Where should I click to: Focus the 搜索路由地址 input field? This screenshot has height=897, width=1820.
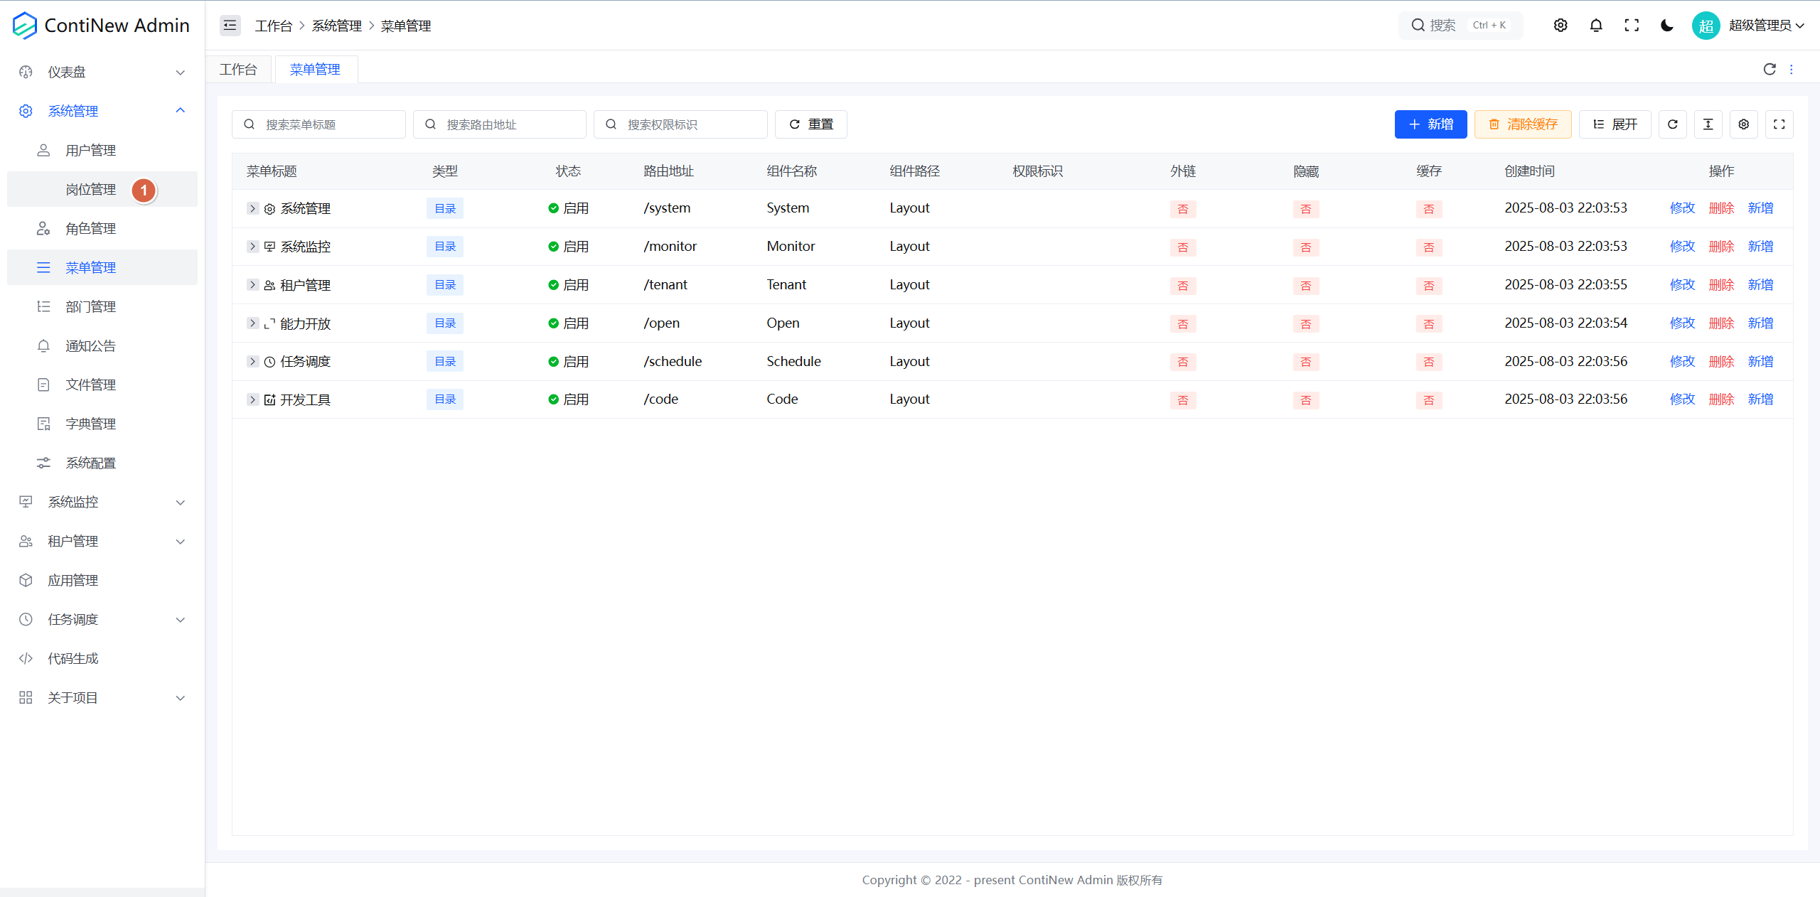tap(500, 124)
